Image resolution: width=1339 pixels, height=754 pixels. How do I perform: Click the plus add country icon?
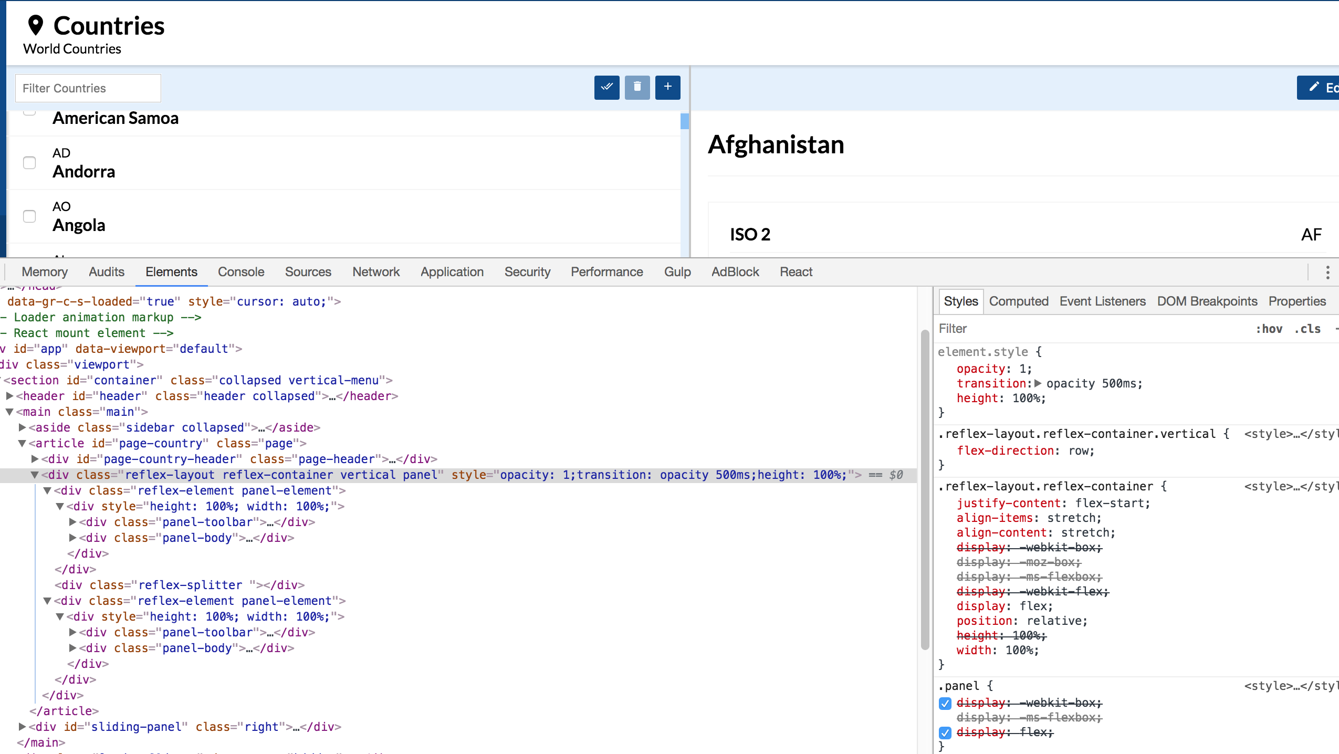pyautogui.click(x=667, y=87)
